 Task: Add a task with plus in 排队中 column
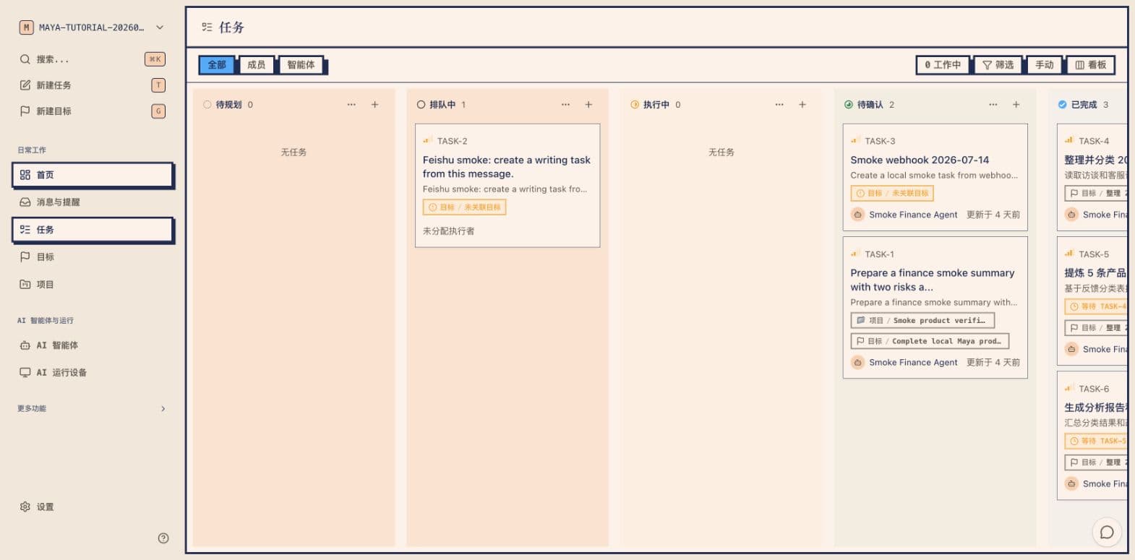tap(588, 105)
